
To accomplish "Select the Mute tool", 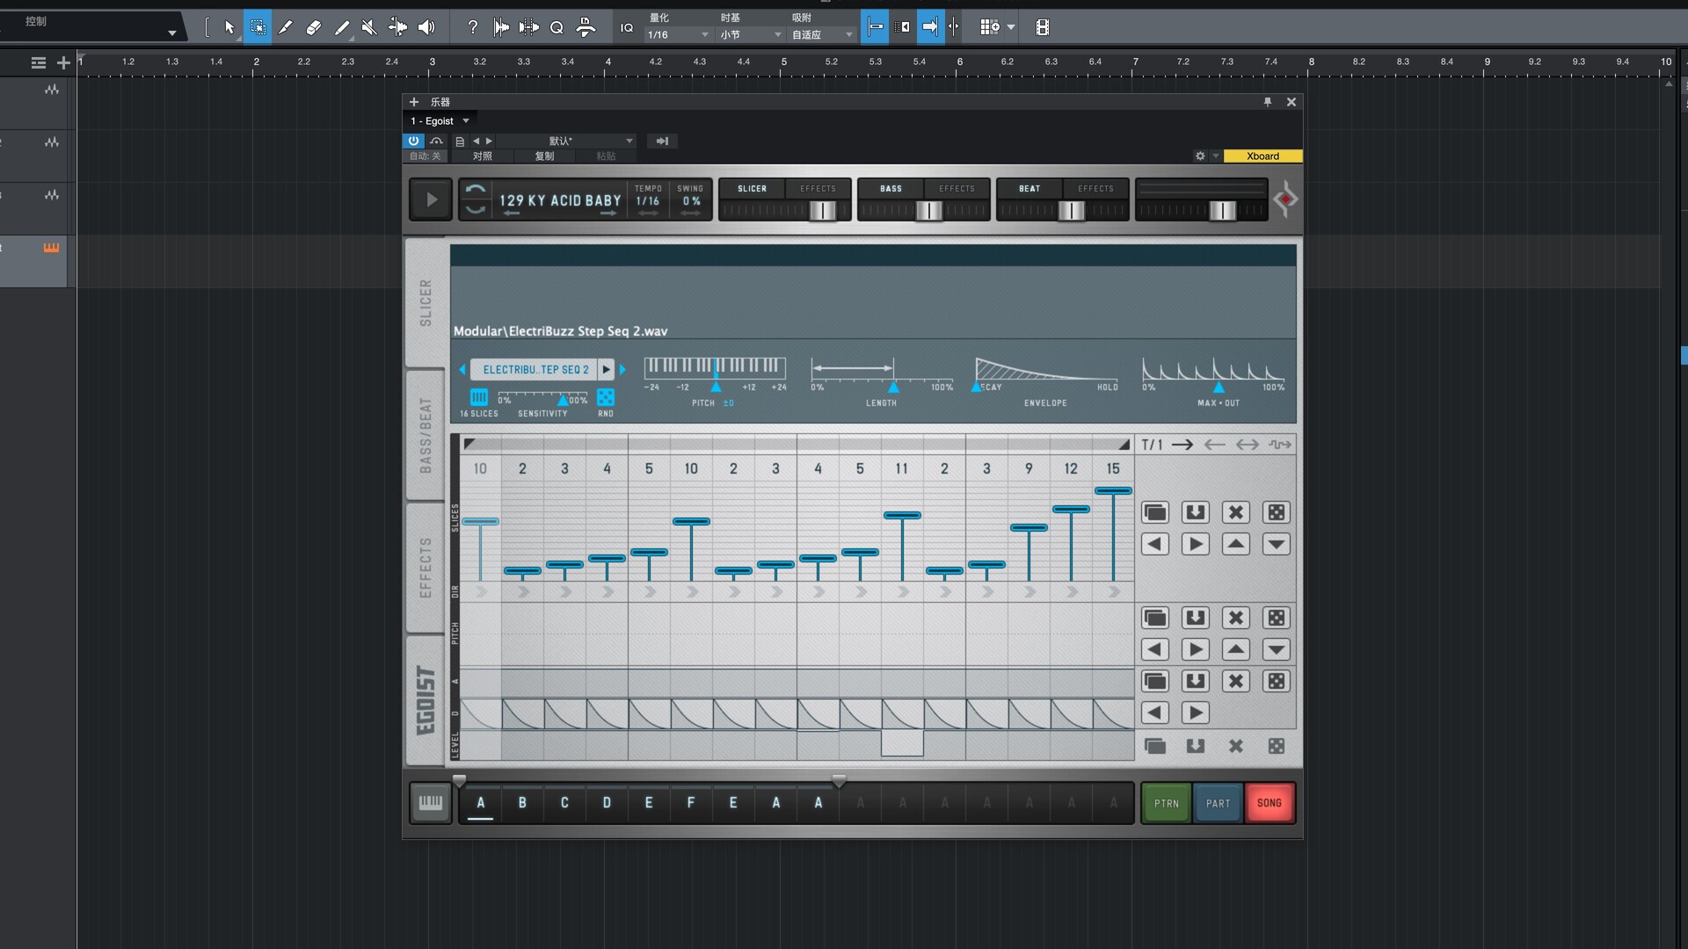I will tap(370, 27).
